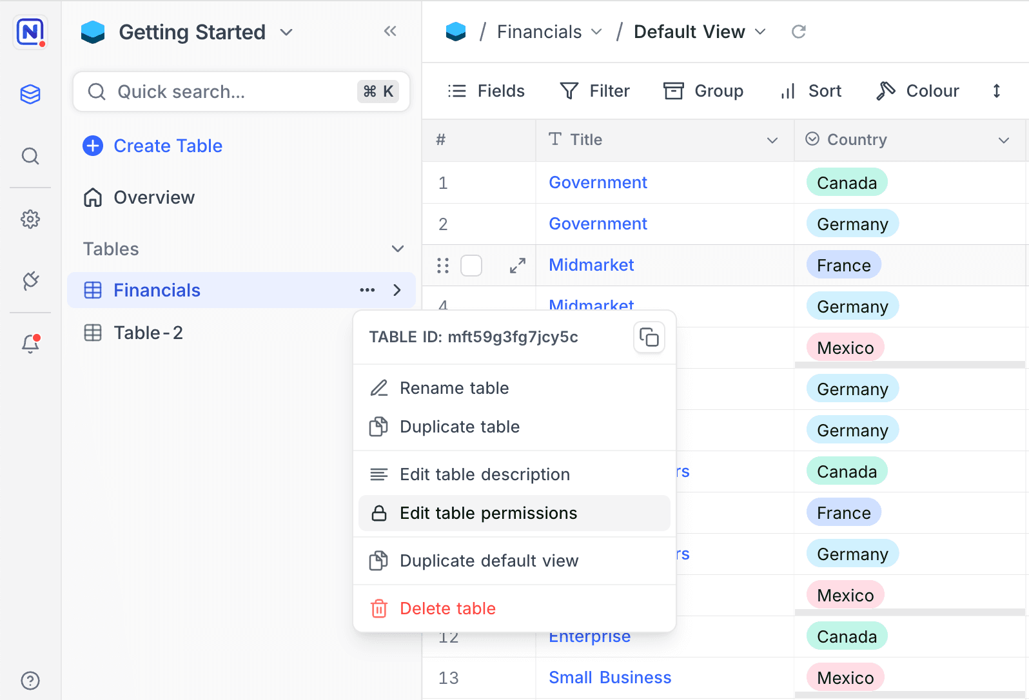Expand the Midmarket record with arrows icon

(x=517, y=266)
